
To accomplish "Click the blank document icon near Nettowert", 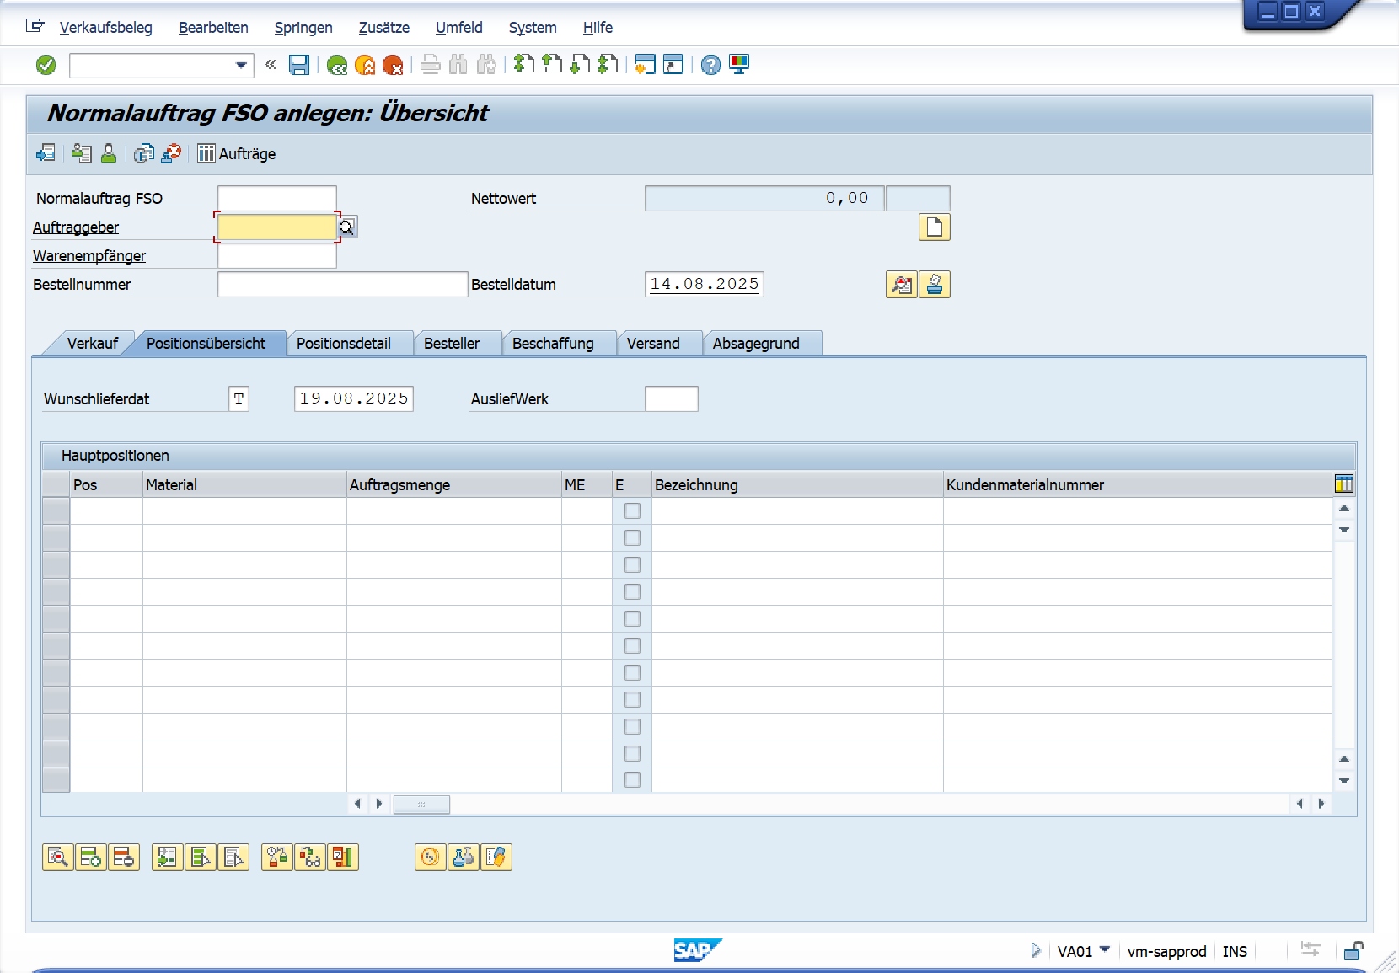I will click(x=934, y=227).
